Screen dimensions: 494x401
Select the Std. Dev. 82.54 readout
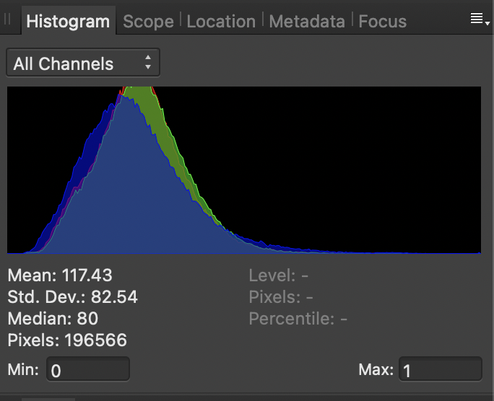coord(72,297)
